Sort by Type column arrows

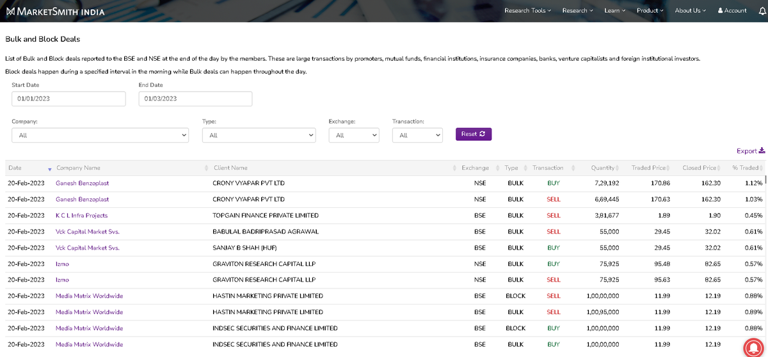pyautogui.click(x=524, y=168)
